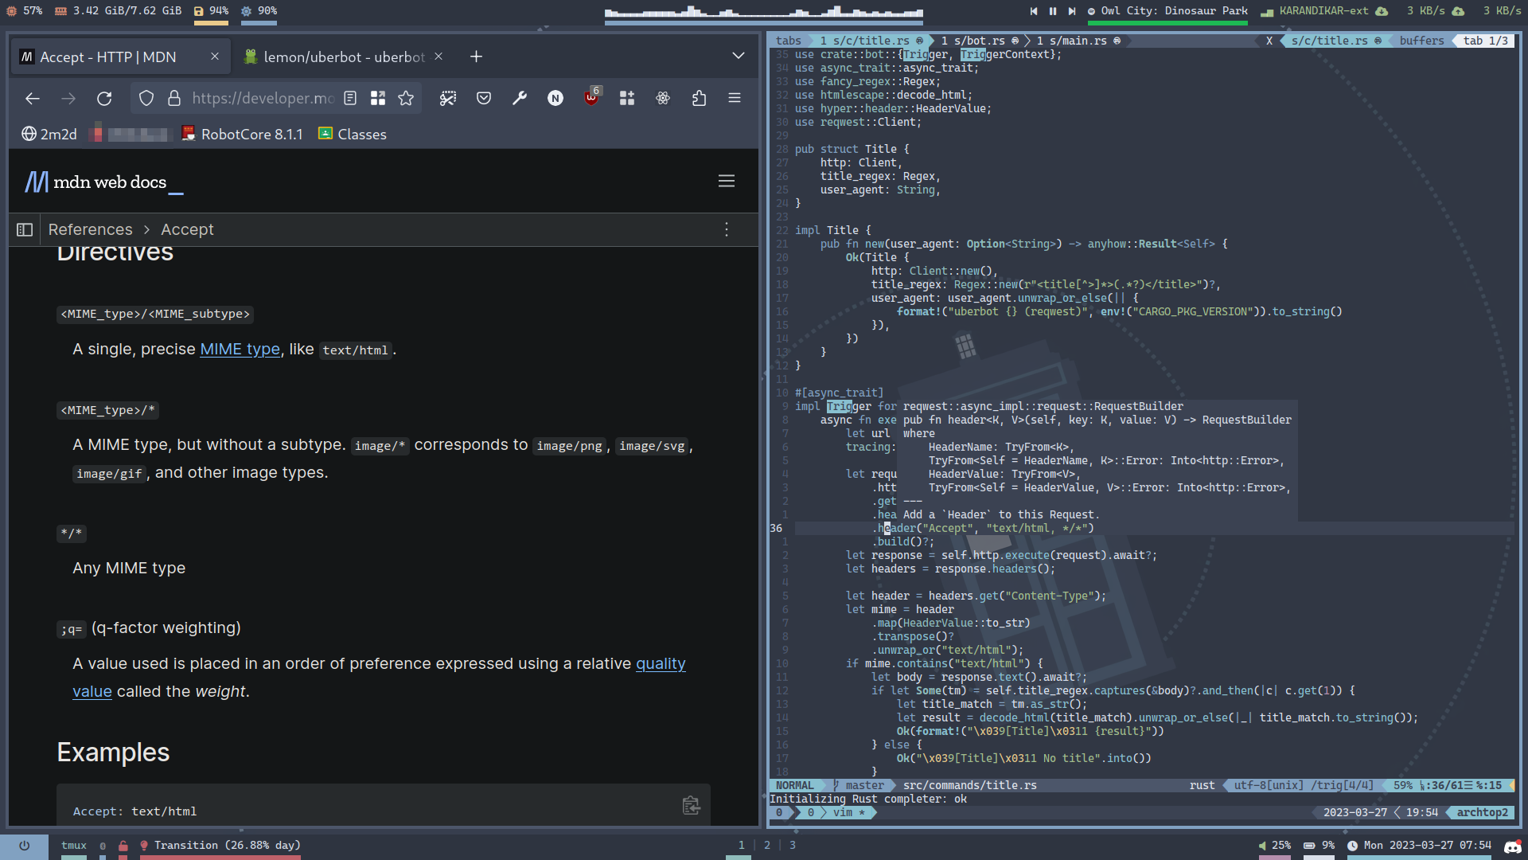Go forward in browser history
The height and width of the screenshot is (860, 1528).
68,98
